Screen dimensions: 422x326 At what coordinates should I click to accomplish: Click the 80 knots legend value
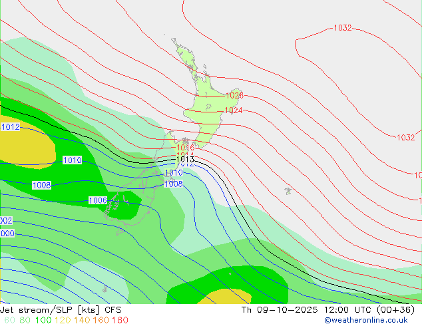(25, 320)
